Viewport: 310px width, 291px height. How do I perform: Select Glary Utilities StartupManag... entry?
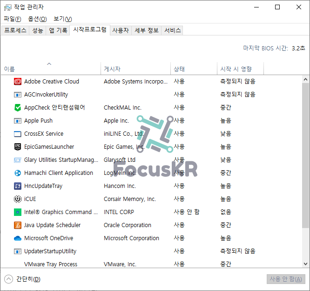(x=61, y=160)
